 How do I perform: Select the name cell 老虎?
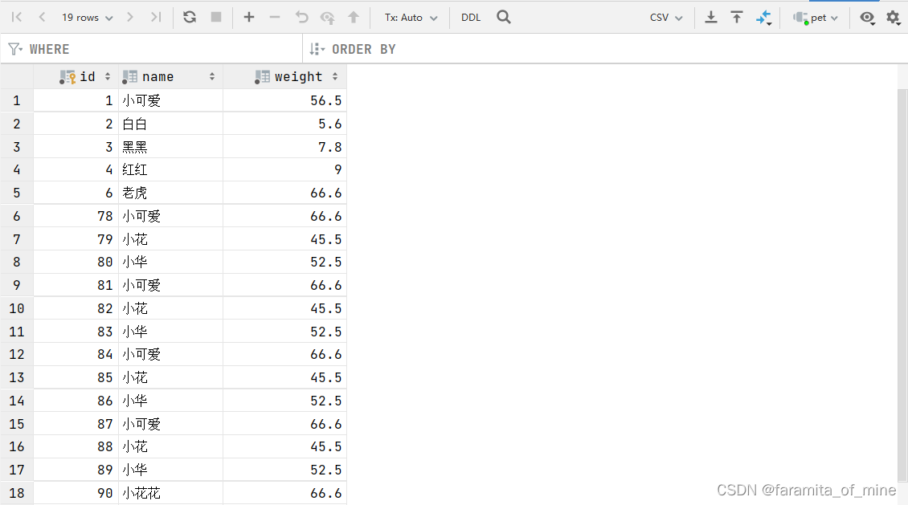coord(171,193)
